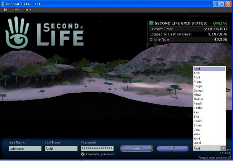
Task: Open the File menu
Action: coord(5,10)
